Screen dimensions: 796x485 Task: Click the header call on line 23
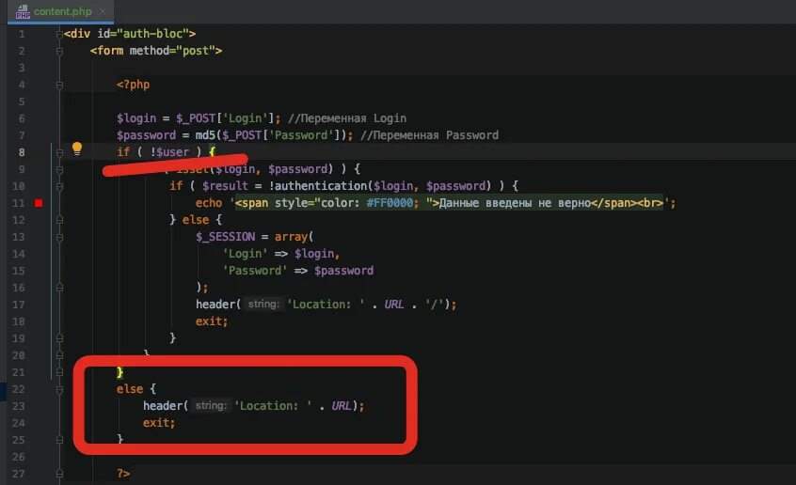(x=163, y=405)
